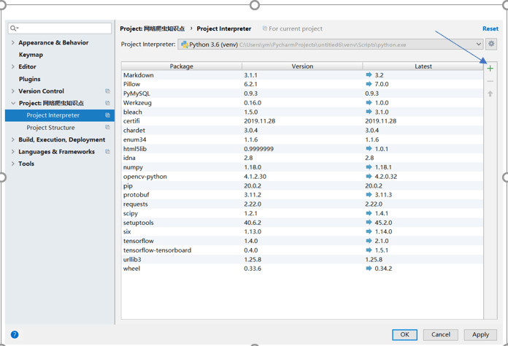Expand Languages & Frameworks section
The height and width of the screenshot is (346, 508).
[13, 152]
